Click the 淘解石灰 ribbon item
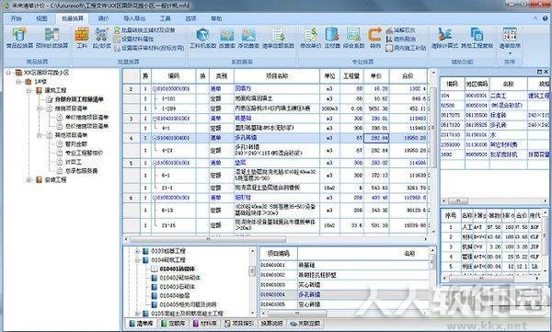Image resolution: width=552 pixels, height=332 pixels. pyautogui.click(x=400, y=30)
